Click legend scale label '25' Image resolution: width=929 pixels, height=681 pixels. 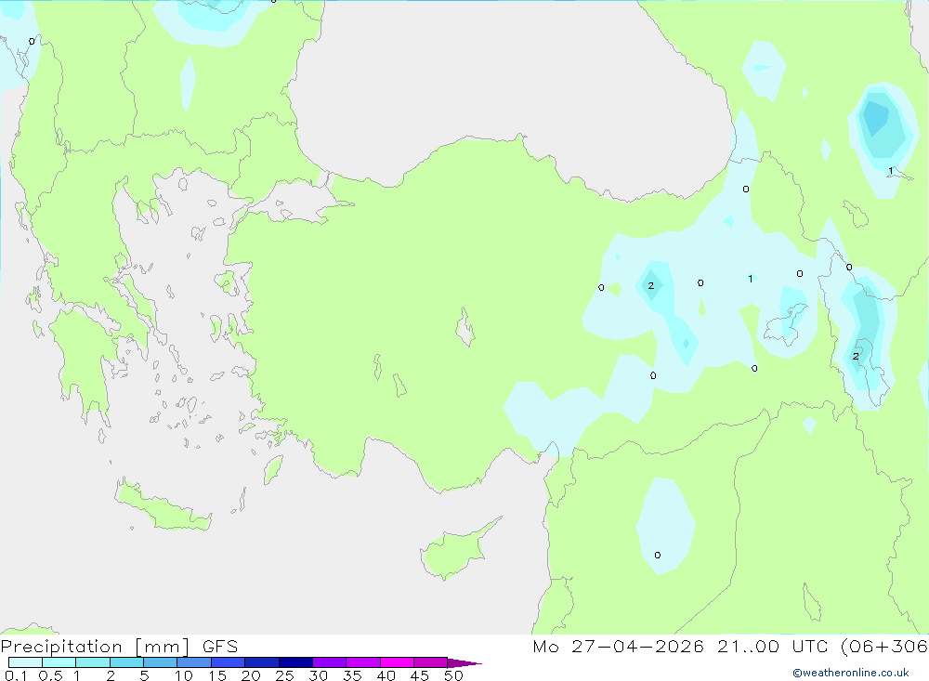(x=284, y=675)
